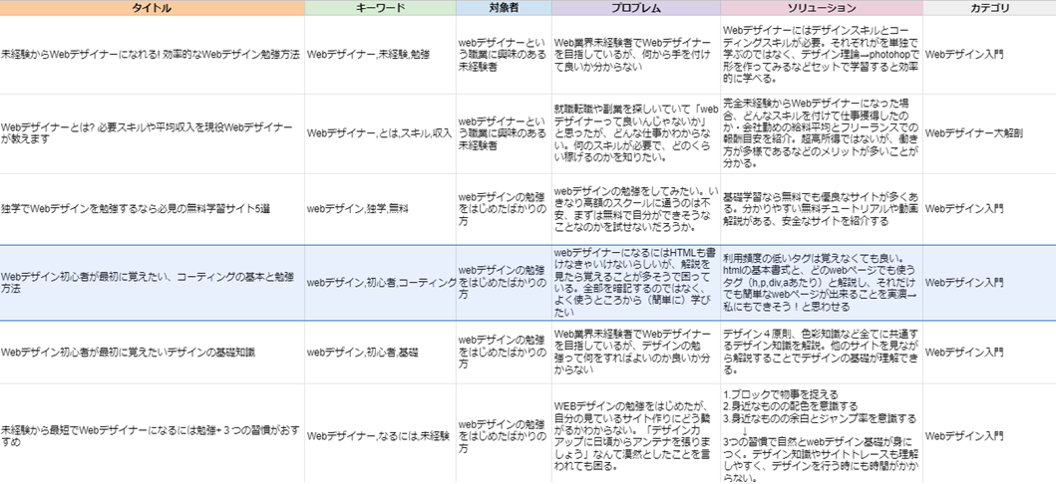The width and height of the screenshot is (1056, 484).
Task: Click problem cell starting webデザイナーになるにはHTMLも
Action: (x=636, y=283)
